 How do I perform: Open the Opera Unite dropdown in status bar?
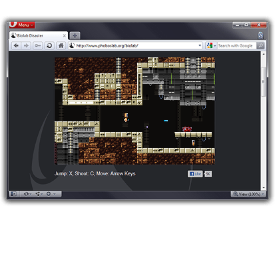click(x=39, y=194)
